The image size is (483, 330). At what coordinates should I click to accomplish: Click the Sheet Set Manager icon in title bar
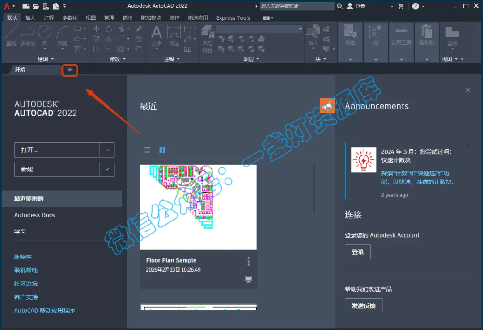click(56, 6)
